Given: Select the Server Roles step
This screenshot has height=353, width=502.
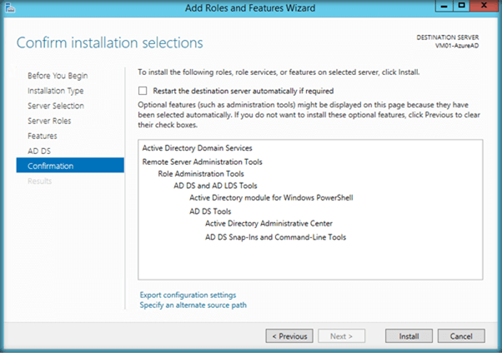Looking at the screenshot, I should point(50,121).
